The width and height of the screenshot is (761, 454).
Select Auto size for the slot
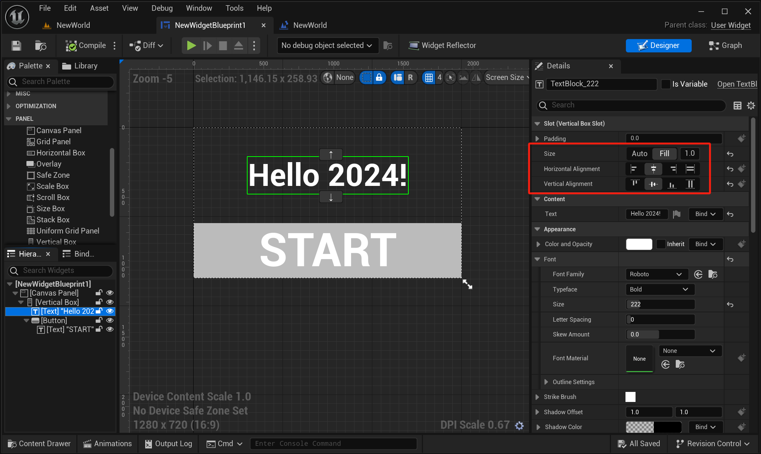point(639,153)
